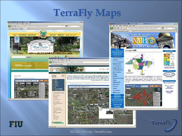Click TerraFly address field reading NMB City Hall
Viewport: 182px width, 136px height.
[x=144, y=86]
